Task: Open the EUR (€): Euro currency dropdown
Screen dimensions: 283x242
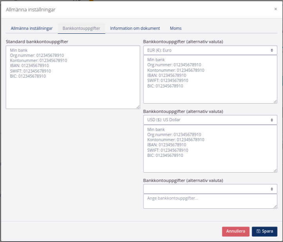Action: coord(210,50)
